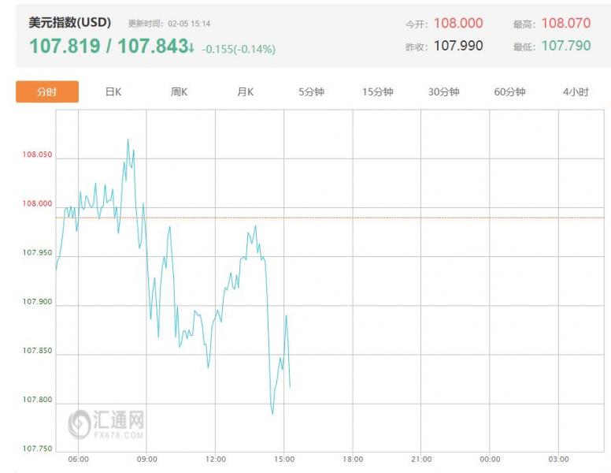611x473 pixels.
Task: Click the 最高 value 108.070
Action: pos(565,24)
